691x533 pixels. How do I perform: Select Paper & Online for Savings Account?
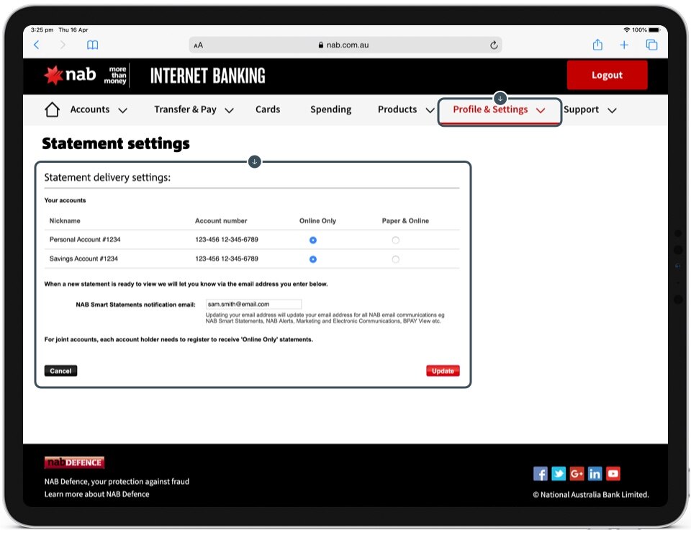pos(396,259)
